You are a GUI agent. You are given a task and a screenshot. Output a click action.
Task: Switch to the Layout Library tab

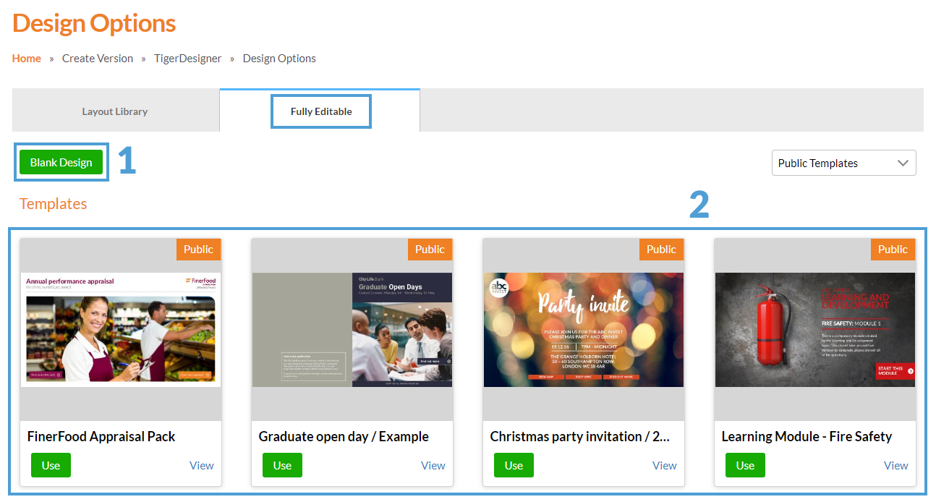[114, 111]
